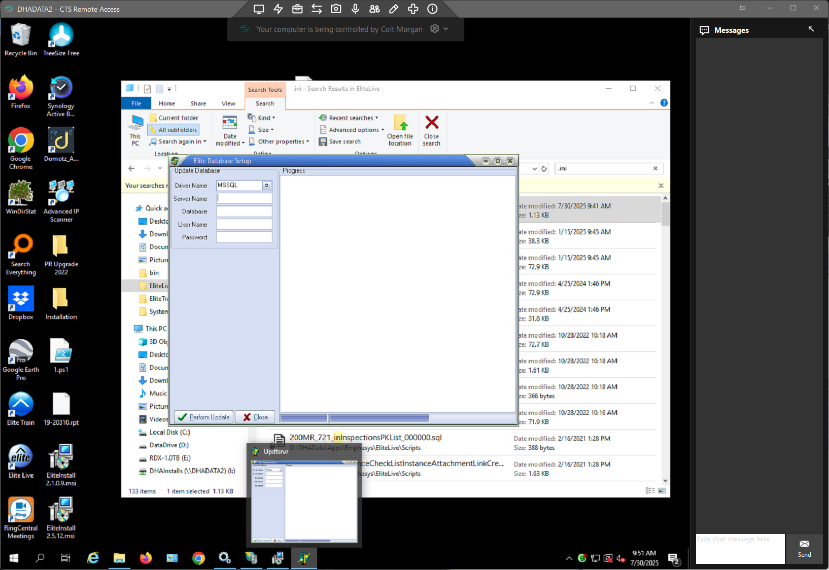This screenshot has width=829, height=570.
Task: Click the session info icon
Action: (x=432, y=9)
